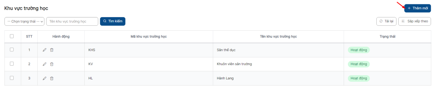Click the Trạng thái column header
Viewport: 432px width, 104px height.
[x=387, y=36]
